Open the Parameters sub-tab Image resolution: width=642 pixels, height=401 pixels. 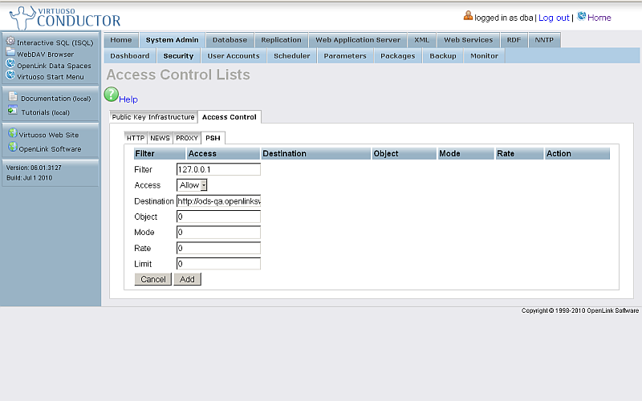click(345, 56)
